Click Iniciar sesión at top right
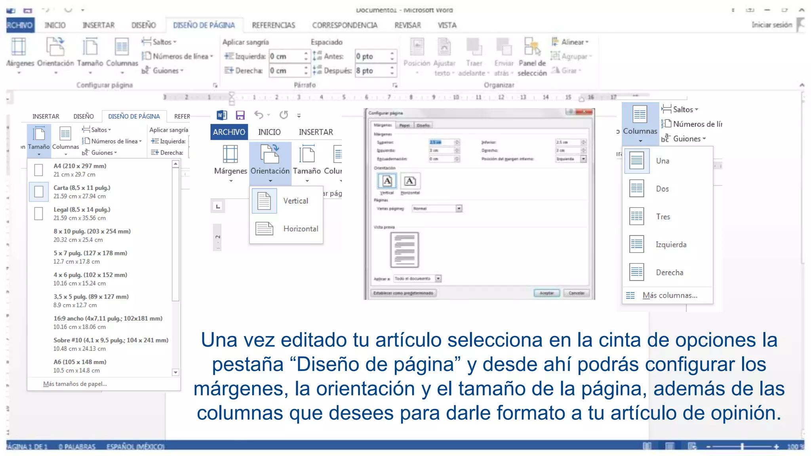This screenshot has width=811, height=456. pyautogui.click(x=772, y=25)
